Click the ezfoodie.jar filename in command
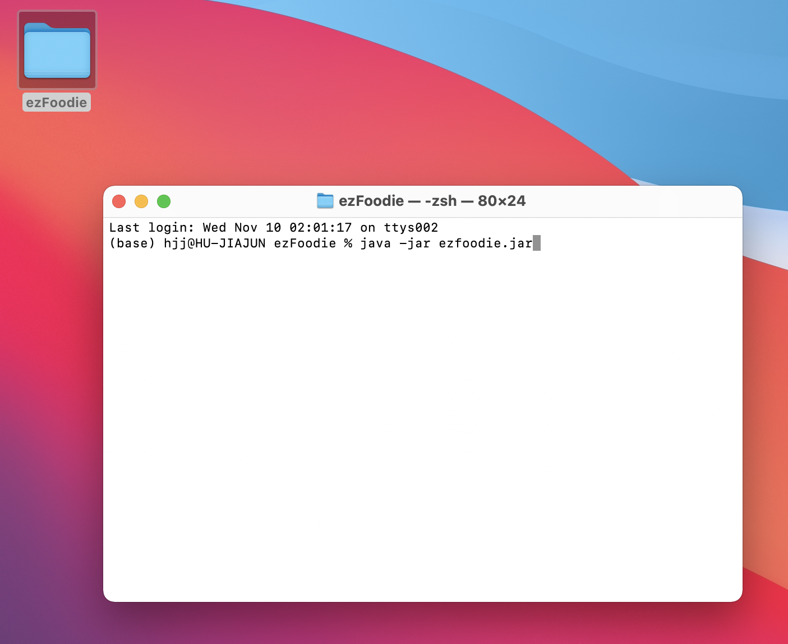788x644 pixels. (x=485, y=243)
